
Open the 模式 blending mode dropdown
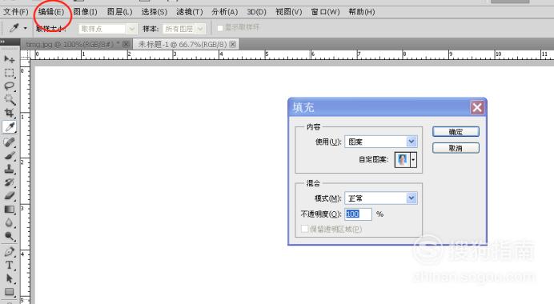(411, 198)
